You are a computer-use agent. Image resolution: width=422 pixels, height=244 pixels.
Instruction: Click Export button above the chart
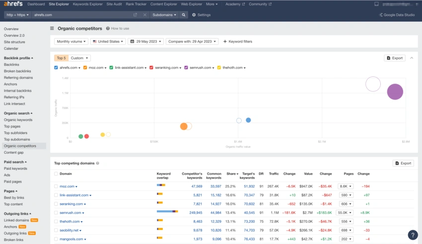point(395,58)
